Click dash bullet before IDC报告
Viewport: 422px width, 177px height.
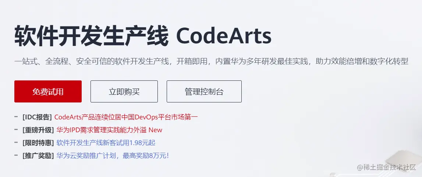[x=16, y=116]
